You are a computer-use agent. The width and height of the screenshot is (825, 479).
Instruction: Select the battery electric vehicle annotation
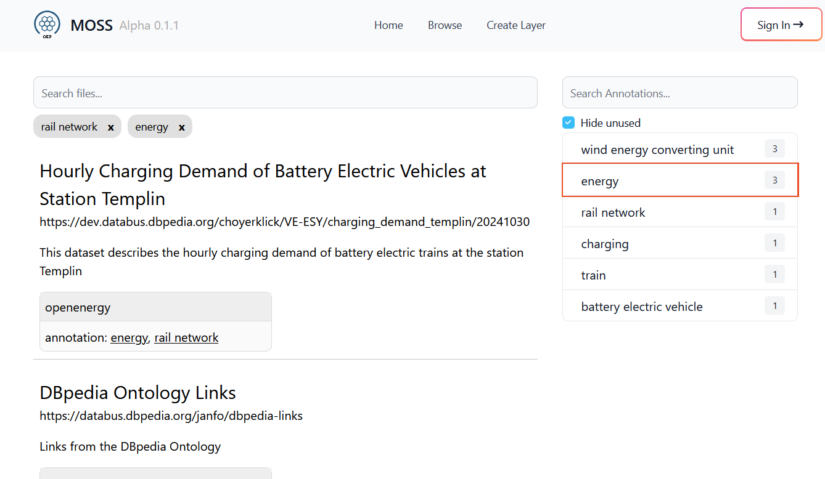pos(641,307)
